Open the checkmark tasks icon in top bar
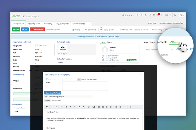 [162, 15]
